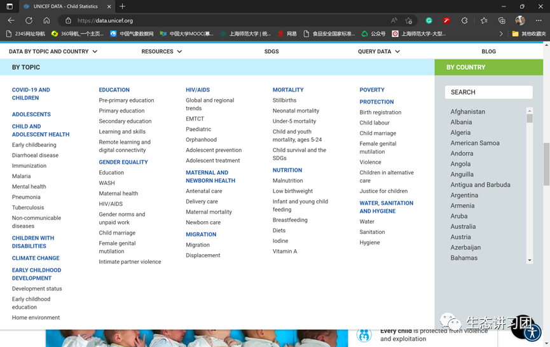Open the collections icon
The height and width of the screenshot is (347, 550).
pyautogui.click(x=502, y=21)
